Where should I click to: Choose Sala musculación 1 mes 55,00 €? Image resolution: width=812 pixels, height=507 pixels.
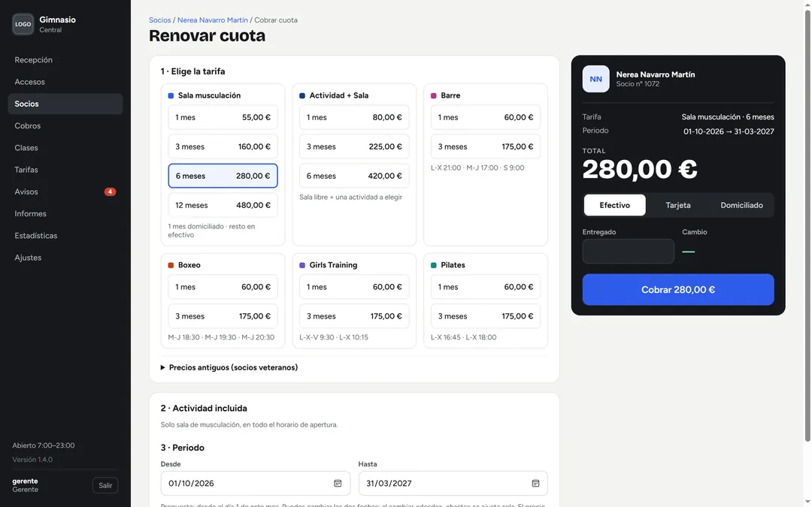223,117
